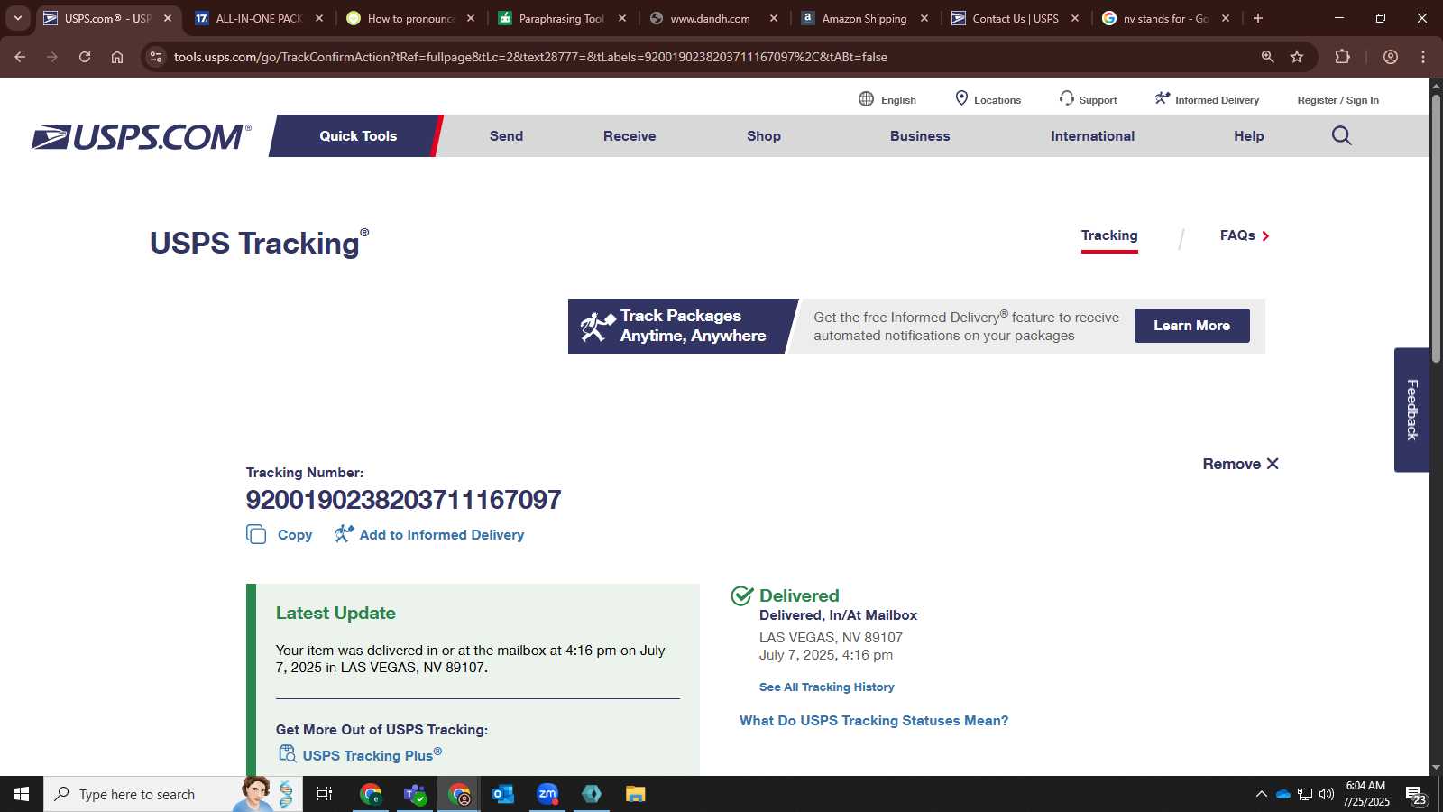Reload the page
Image resolution: width=1443 pixels, height=812 pixels.
85,57
